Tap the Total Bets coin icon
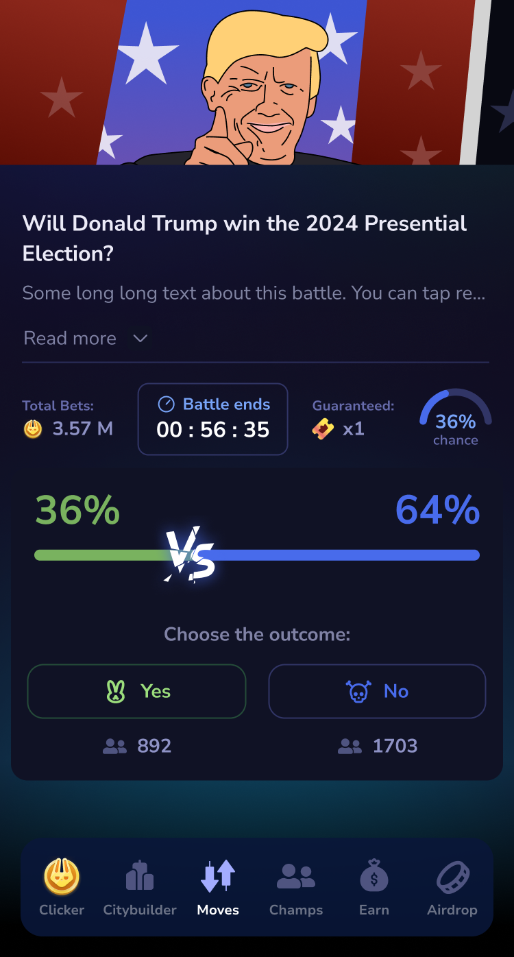The image size is (514, 957). click(33, 429)
